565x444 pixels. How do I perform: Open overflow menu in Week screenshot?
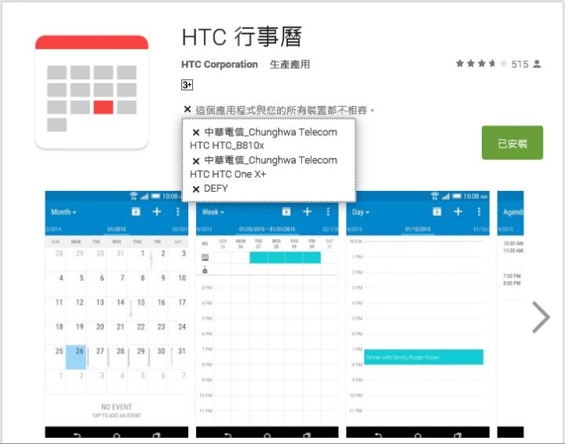click(x=328, y=211)
